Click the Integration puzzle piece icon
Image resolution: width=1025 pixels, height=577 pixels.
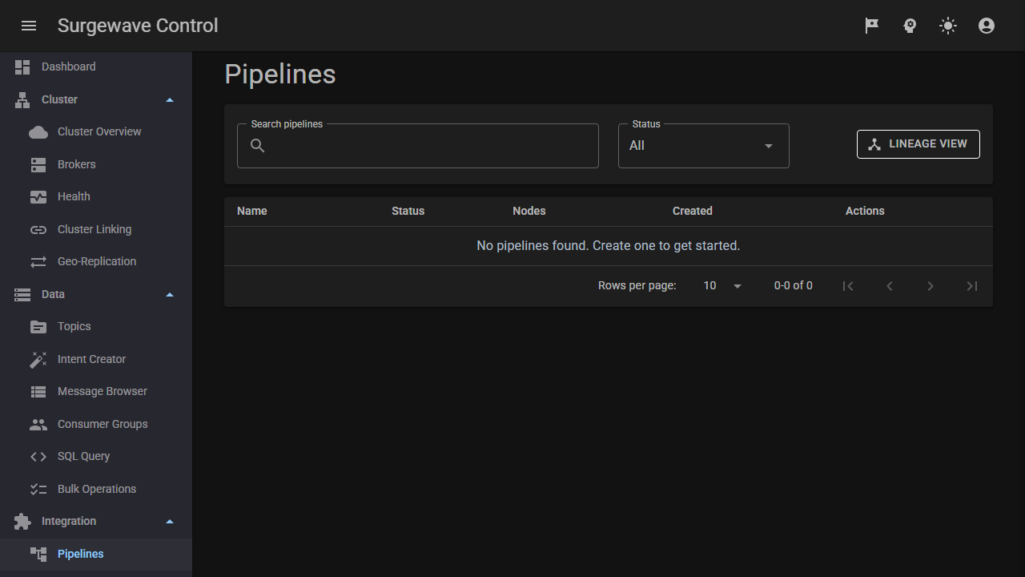22,522
